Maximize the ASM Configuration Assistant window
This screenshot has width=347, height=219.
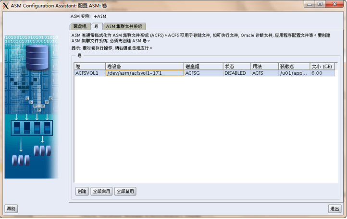pos(320,4)
